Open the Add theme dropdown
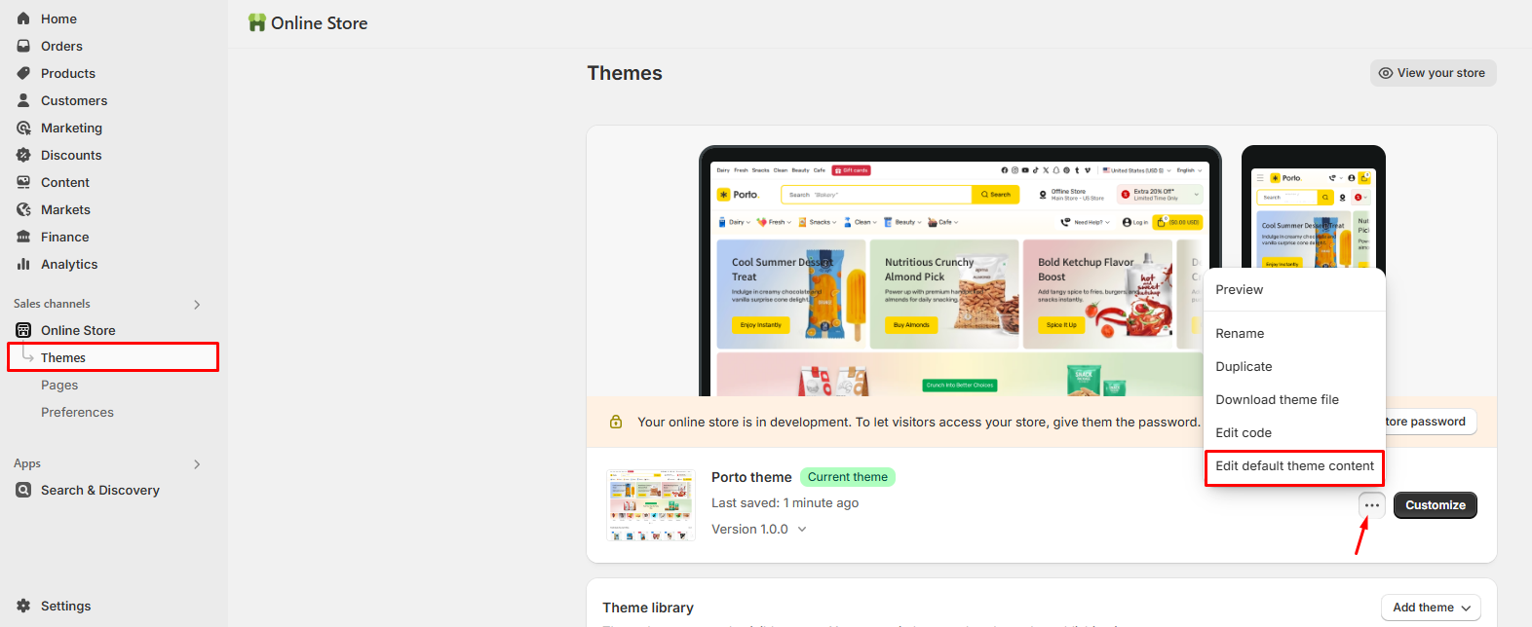The height and width of the screenshot is (627, 1532). (x=1431, y=608)
